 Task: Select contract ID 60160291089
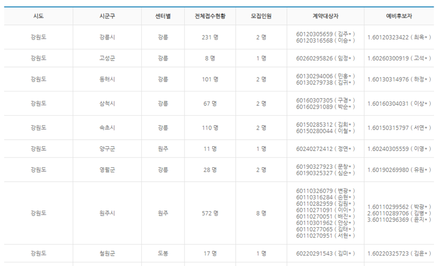[315, 107]
